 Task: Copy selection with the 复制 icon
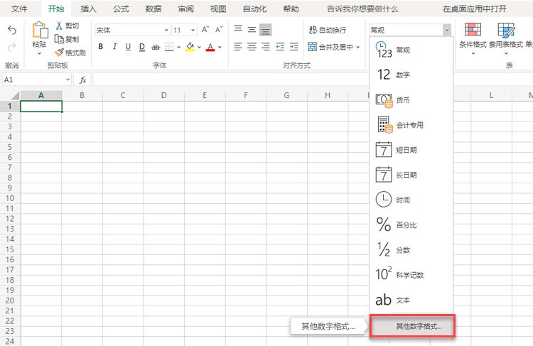(59, 39)
